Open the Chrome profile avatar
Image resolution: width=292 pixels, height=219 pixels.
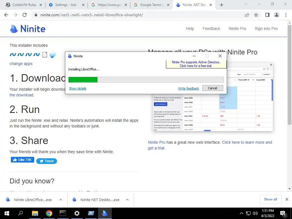277,15
